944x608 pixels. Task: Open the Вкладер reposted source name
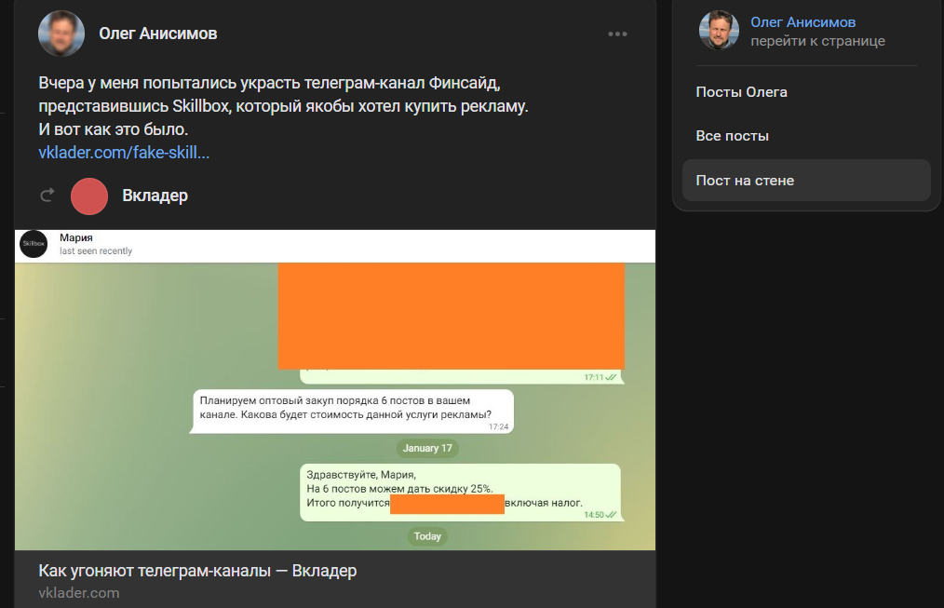point(155,196)
